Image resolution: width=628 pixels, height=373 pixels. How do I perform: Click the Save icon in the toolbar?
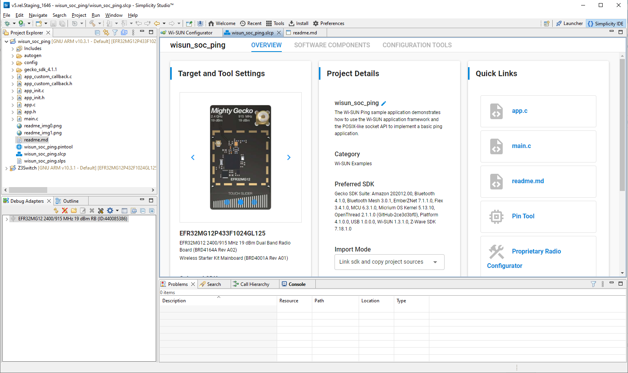[53, 23]
